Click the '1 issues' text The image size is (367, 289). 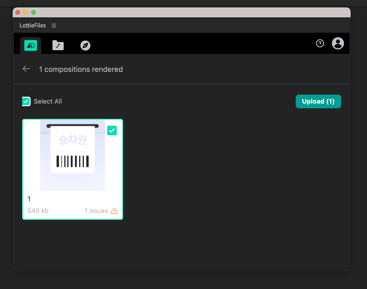coord(96,211)
